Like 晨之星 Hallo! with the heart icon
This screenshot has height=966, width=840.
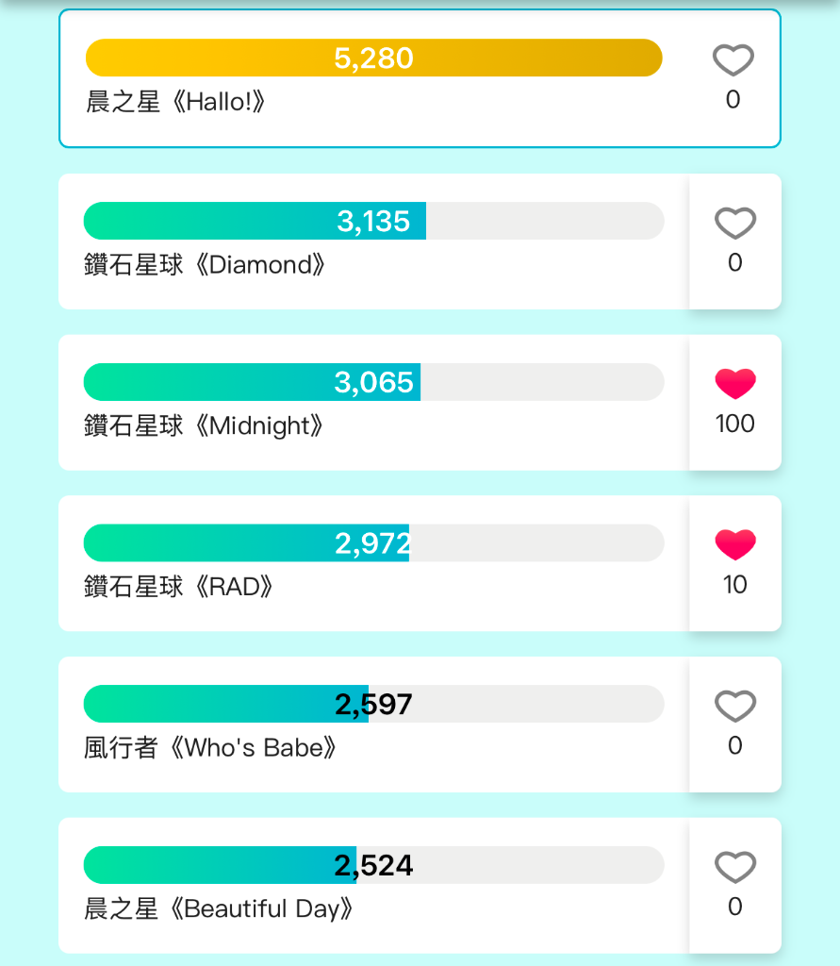[x=733, y=60]
